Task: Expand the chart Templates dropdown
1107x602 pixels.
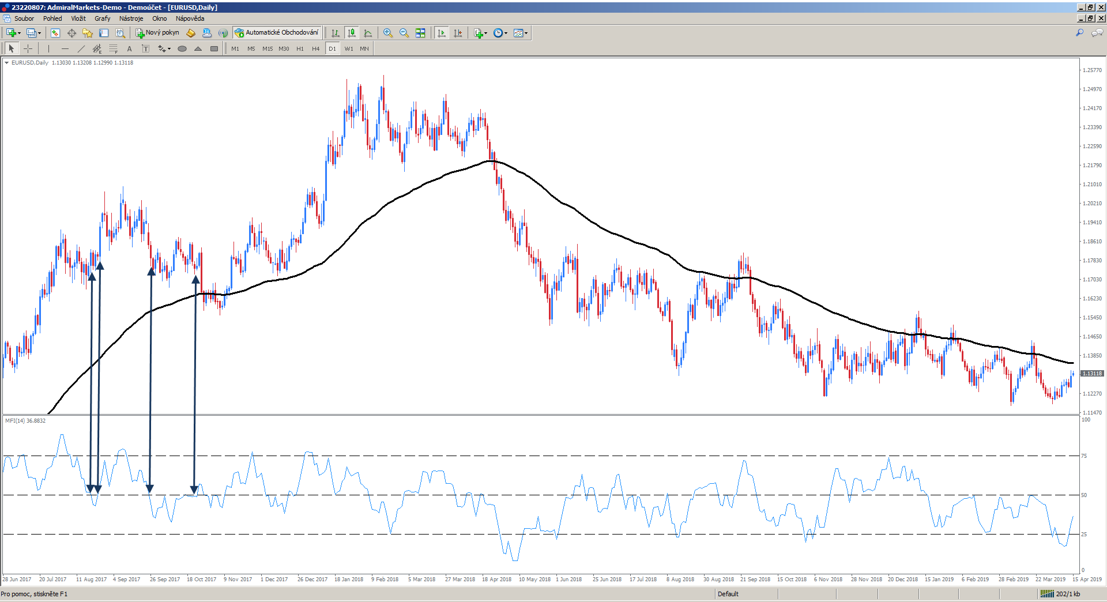Action: click(x=520, y=33)
